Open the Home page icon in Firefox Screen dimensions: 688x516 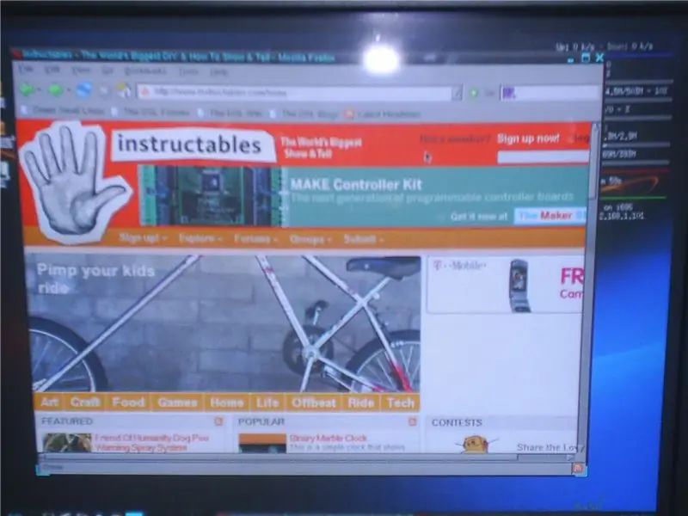[x=124, y=90]
